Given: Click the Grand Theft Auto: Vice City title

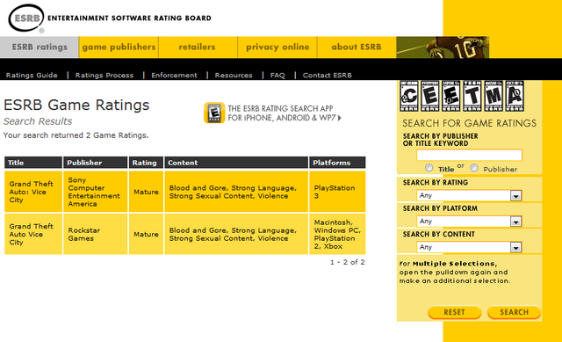Looking at the screenshot, I should click(x=32, y=192).
